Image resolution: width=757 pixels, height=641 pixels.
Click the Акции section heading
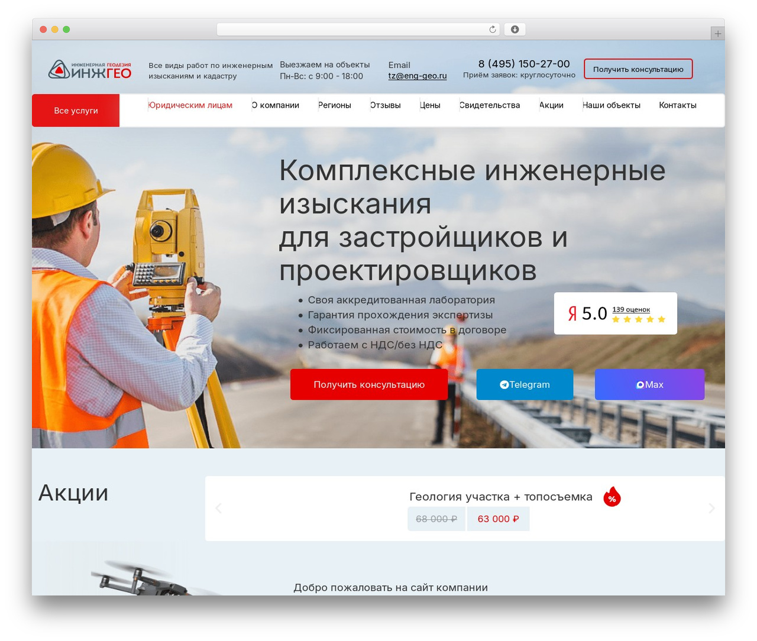click(x=73, y=493)
